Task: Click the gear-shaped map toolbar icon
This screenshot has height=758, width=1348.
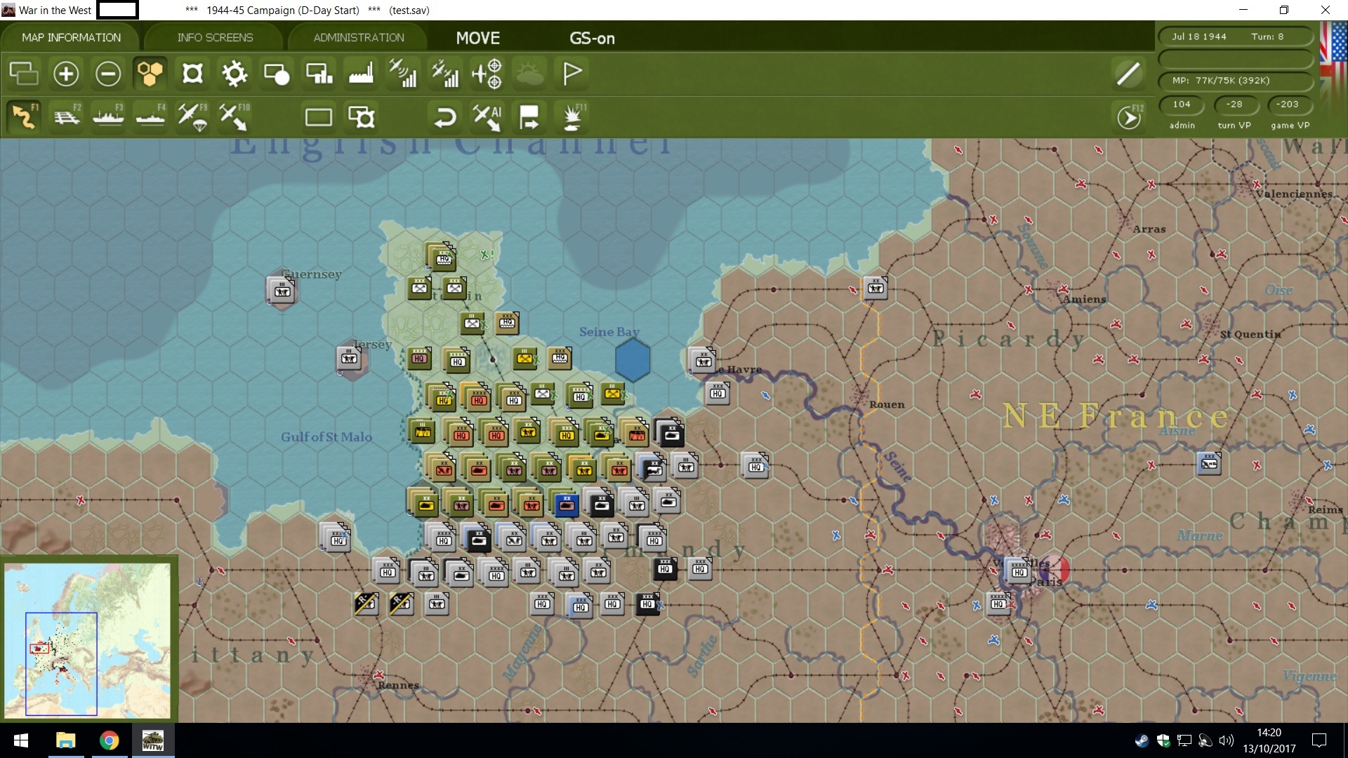Action: point(234,73)
